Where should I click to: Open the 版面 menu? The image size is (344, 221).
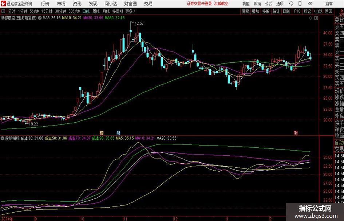tap(257, 4)
